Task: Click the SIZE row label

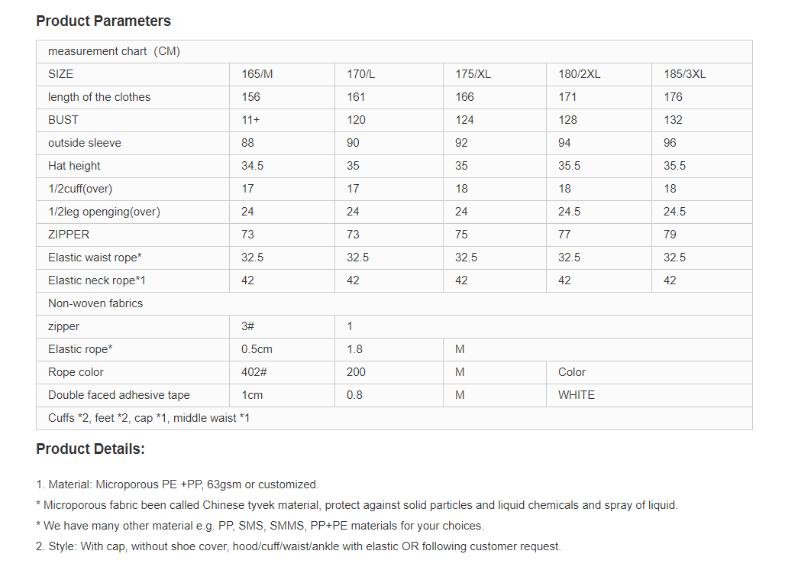Action: 61,74
